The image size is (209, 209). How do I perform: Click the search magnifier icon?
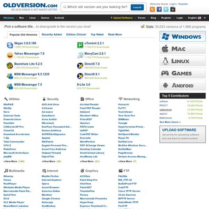65,7
